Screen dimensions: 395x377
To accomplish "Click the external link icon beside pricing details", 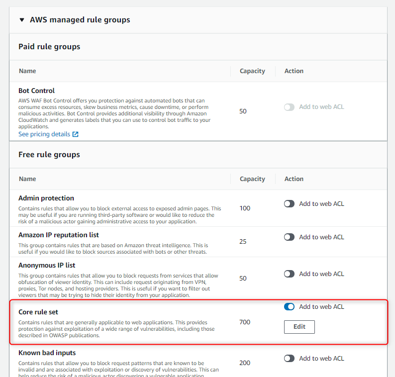I will [75, 134].
